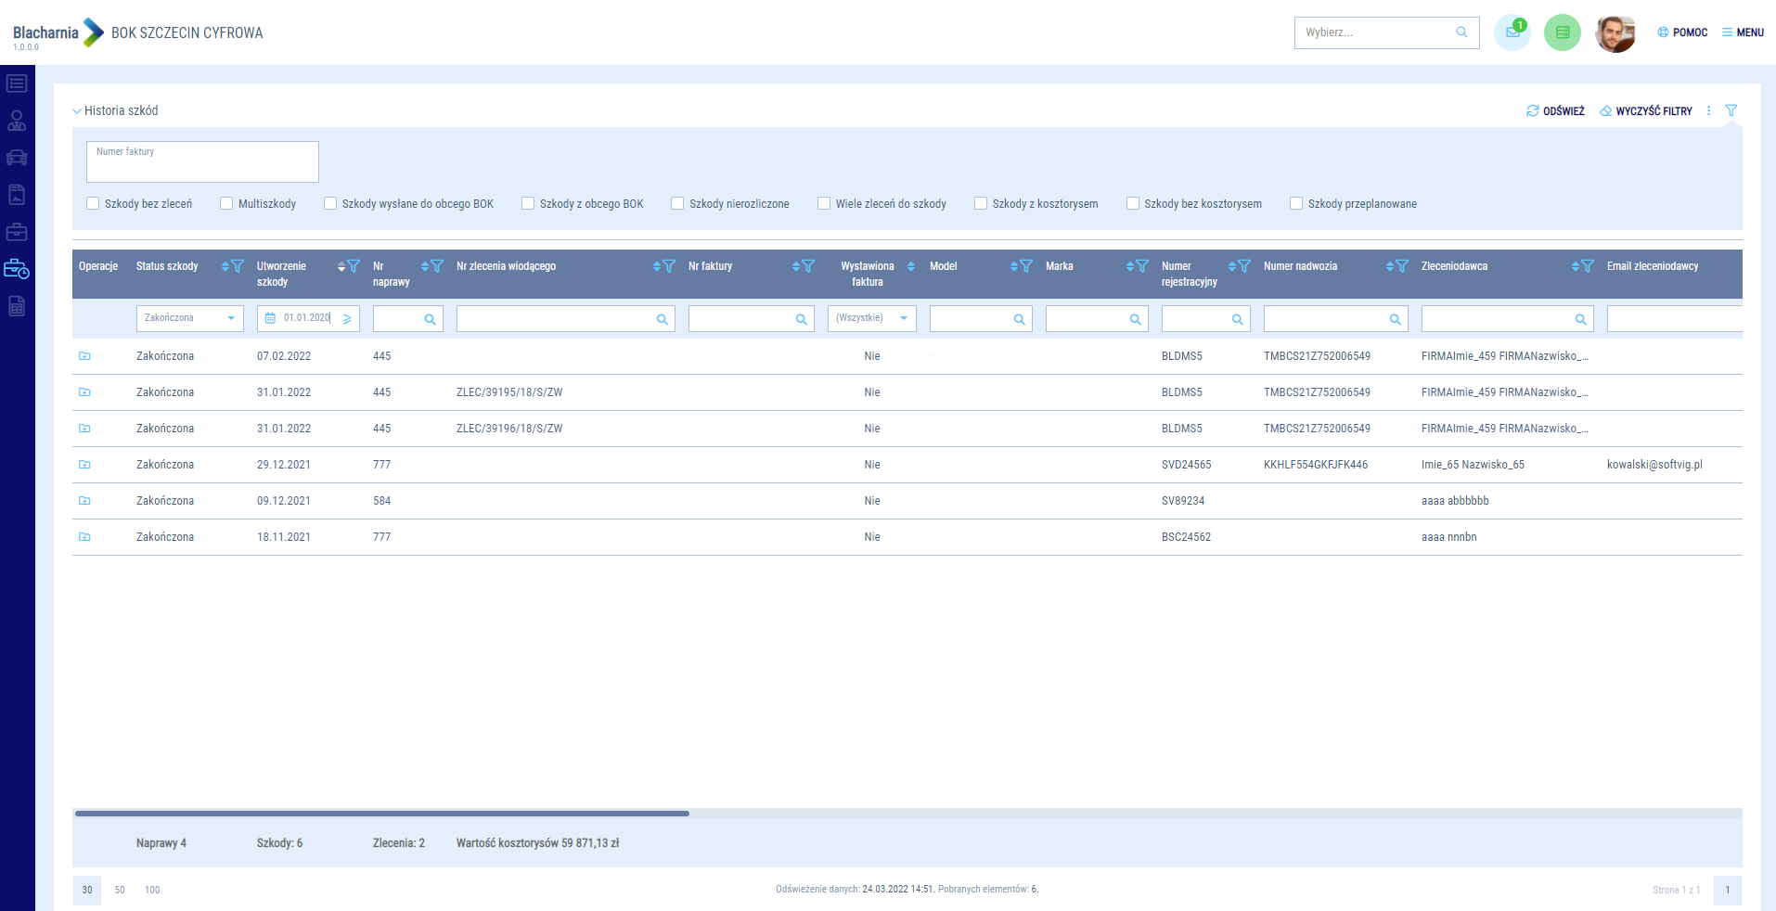Tick Szkody z kosztorysem checkbox
1776x911 pixels.
tap(981, 203)
